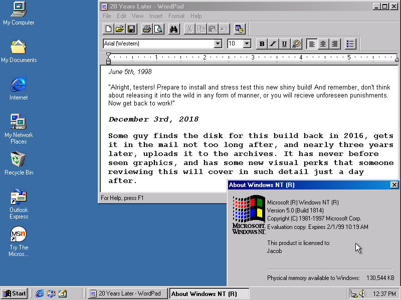The width and height of the screenshot is (401, 300).
Task: Click the right indent marker on ruler
Action: click(397, 59)
